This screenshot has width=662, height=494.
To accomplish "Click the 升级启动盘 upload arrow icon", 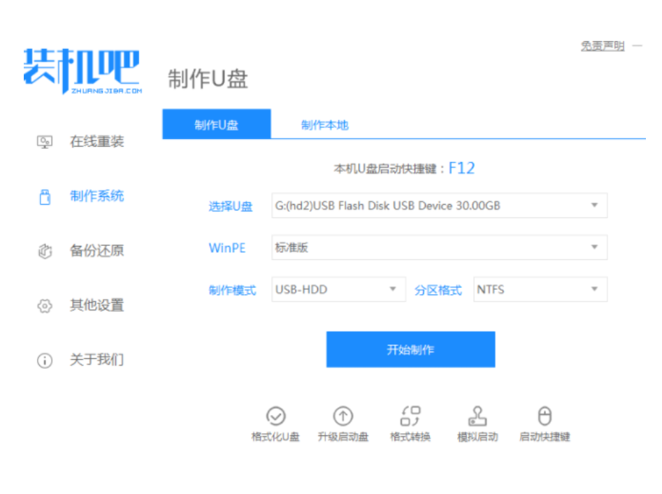I will pos(343,416).
